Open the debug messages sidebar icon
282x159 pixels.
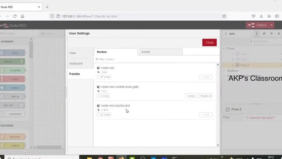click(271, 34)
